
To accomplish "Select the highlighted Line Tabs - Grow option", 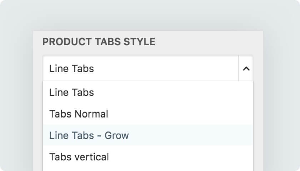I will (x=148, y=135).
